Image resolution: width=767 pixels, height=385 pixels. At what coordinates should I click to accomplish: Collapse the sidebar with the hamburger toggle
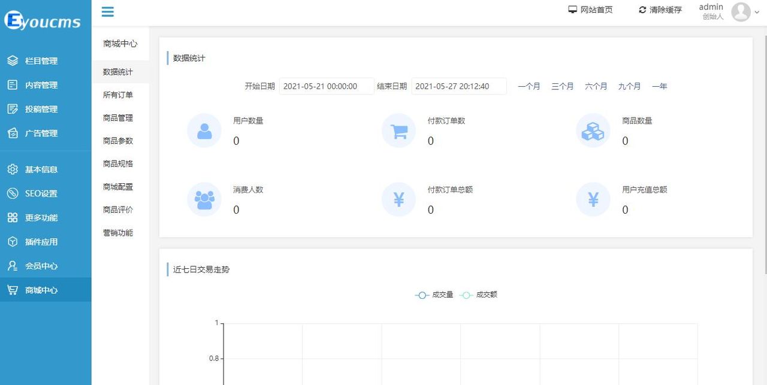(x=107, y=12)
